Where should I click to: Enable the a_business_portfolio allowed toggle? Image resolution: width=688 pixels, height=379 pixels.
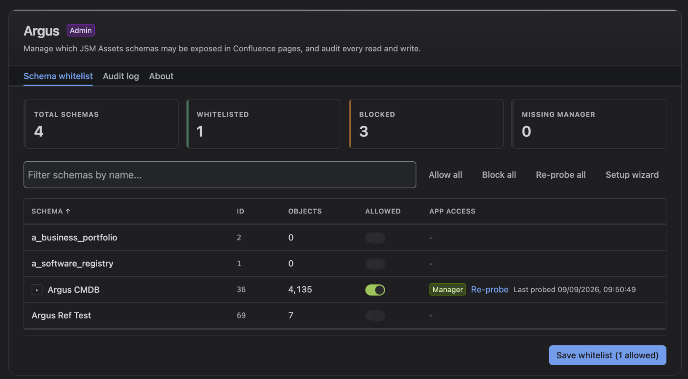coord(375,238)
